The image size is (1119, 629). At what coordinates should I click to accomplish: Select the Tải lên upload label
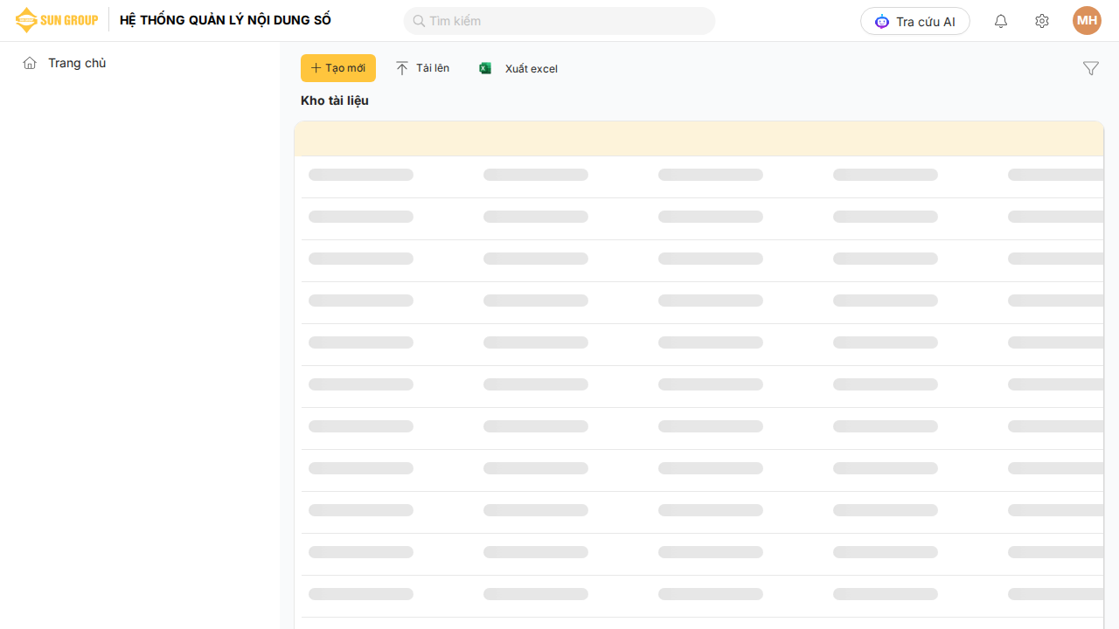(433, 68)
